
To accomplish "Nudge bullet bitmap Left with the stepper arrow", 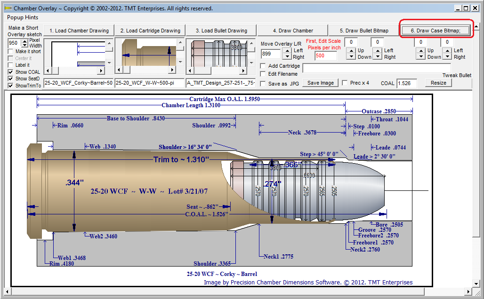I will click(x=378, y=51).
